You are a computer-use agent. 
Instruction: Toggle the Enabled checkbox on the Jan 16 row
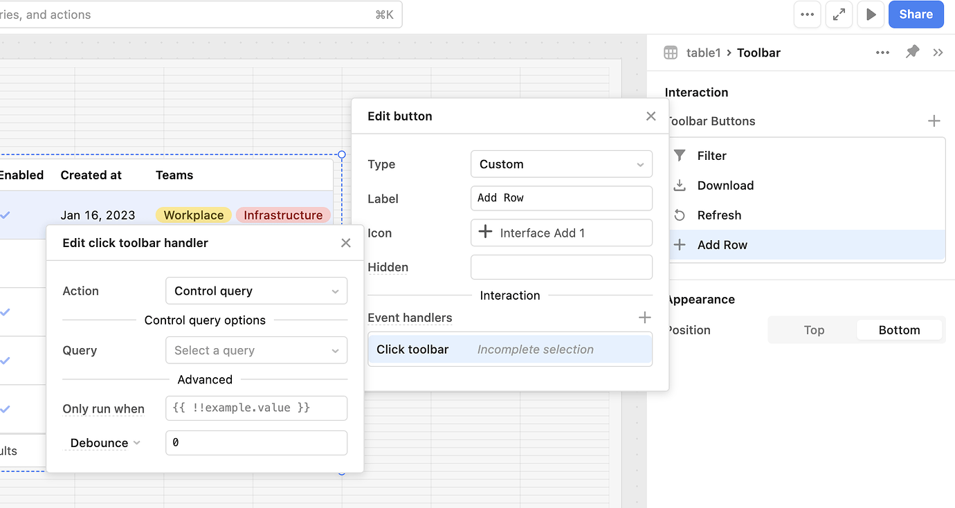click(x=6, y=215)
